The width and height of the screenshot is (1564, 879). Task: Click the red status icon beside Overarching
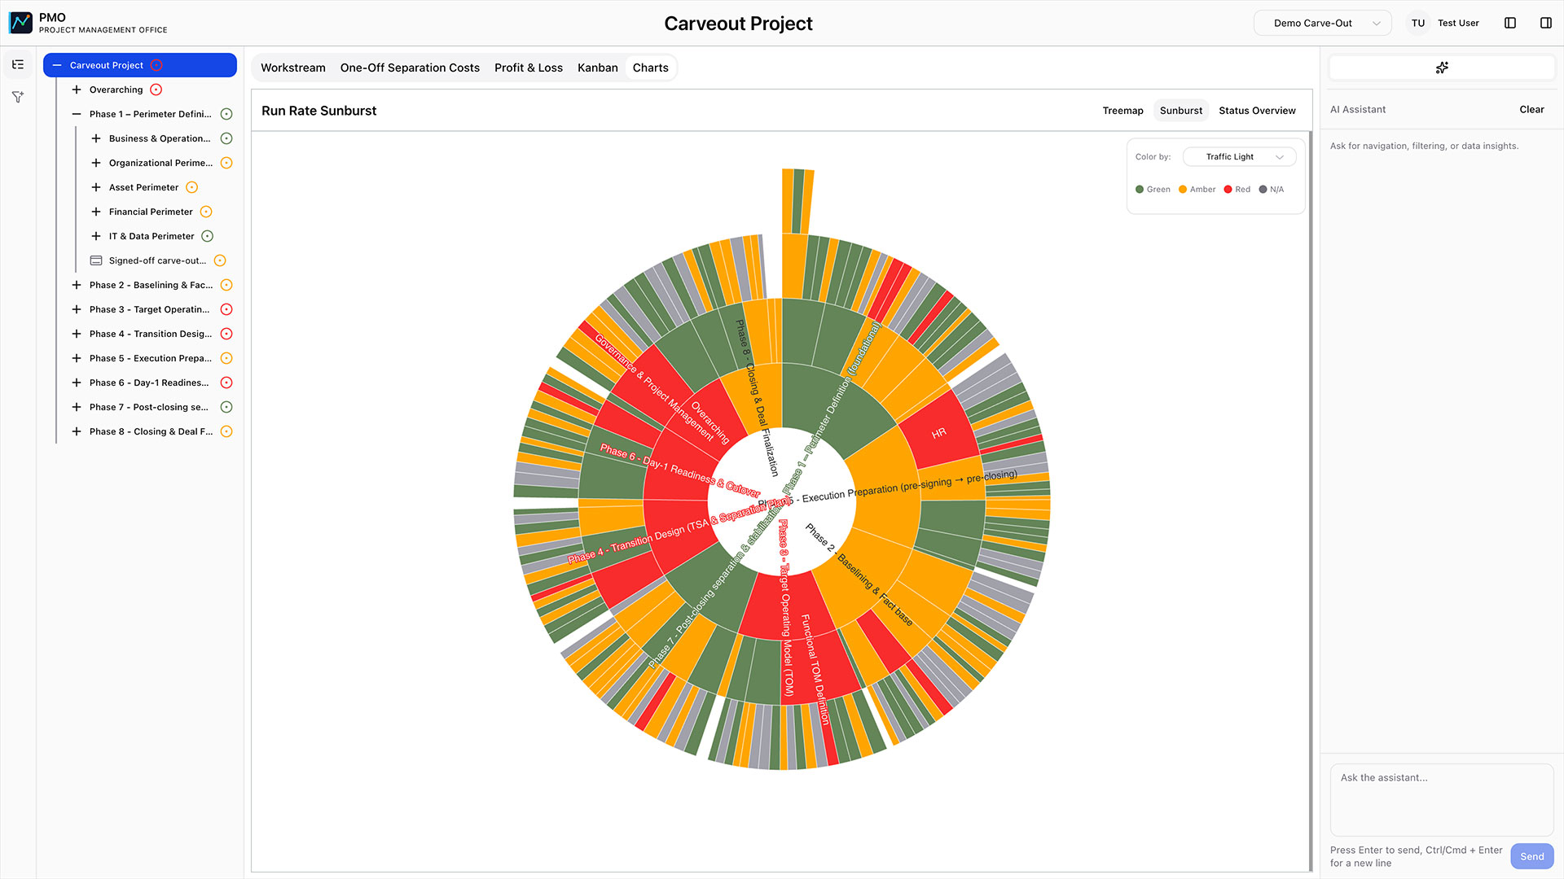pyautogui.click(x=154, y=90)
